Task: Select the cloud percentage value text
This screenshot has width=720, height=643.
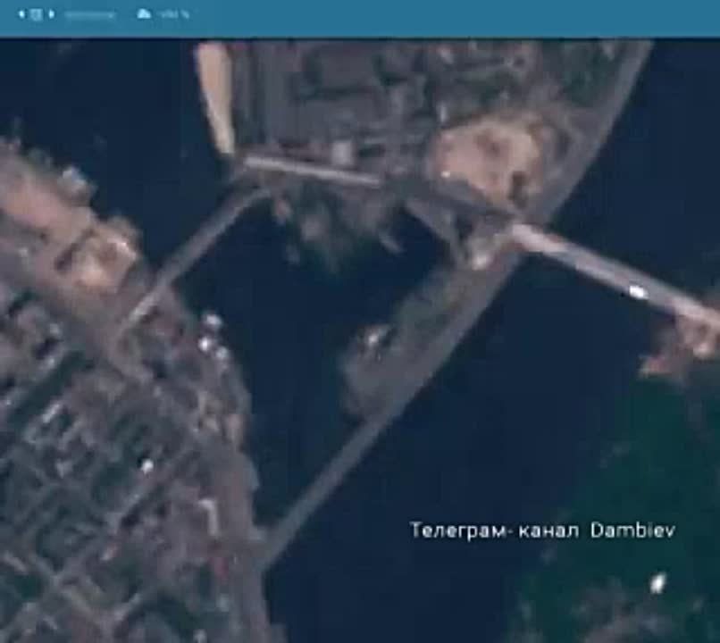Action: (173, 14)
